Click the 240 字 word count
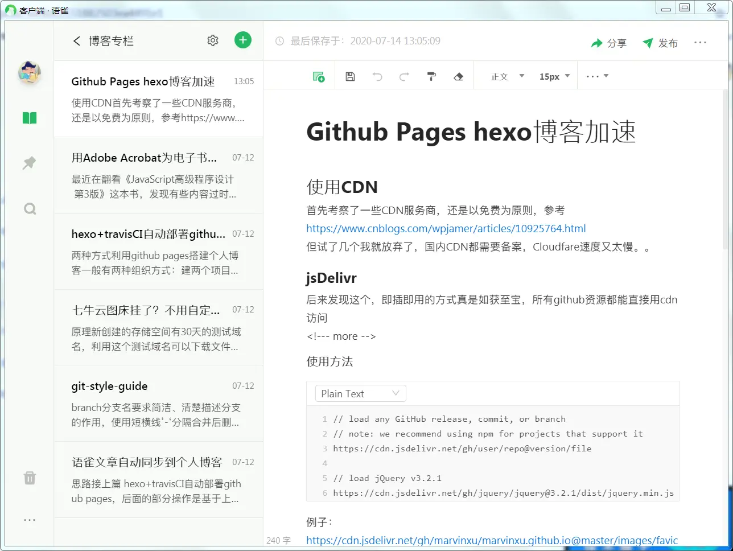 tap(278, 541)
